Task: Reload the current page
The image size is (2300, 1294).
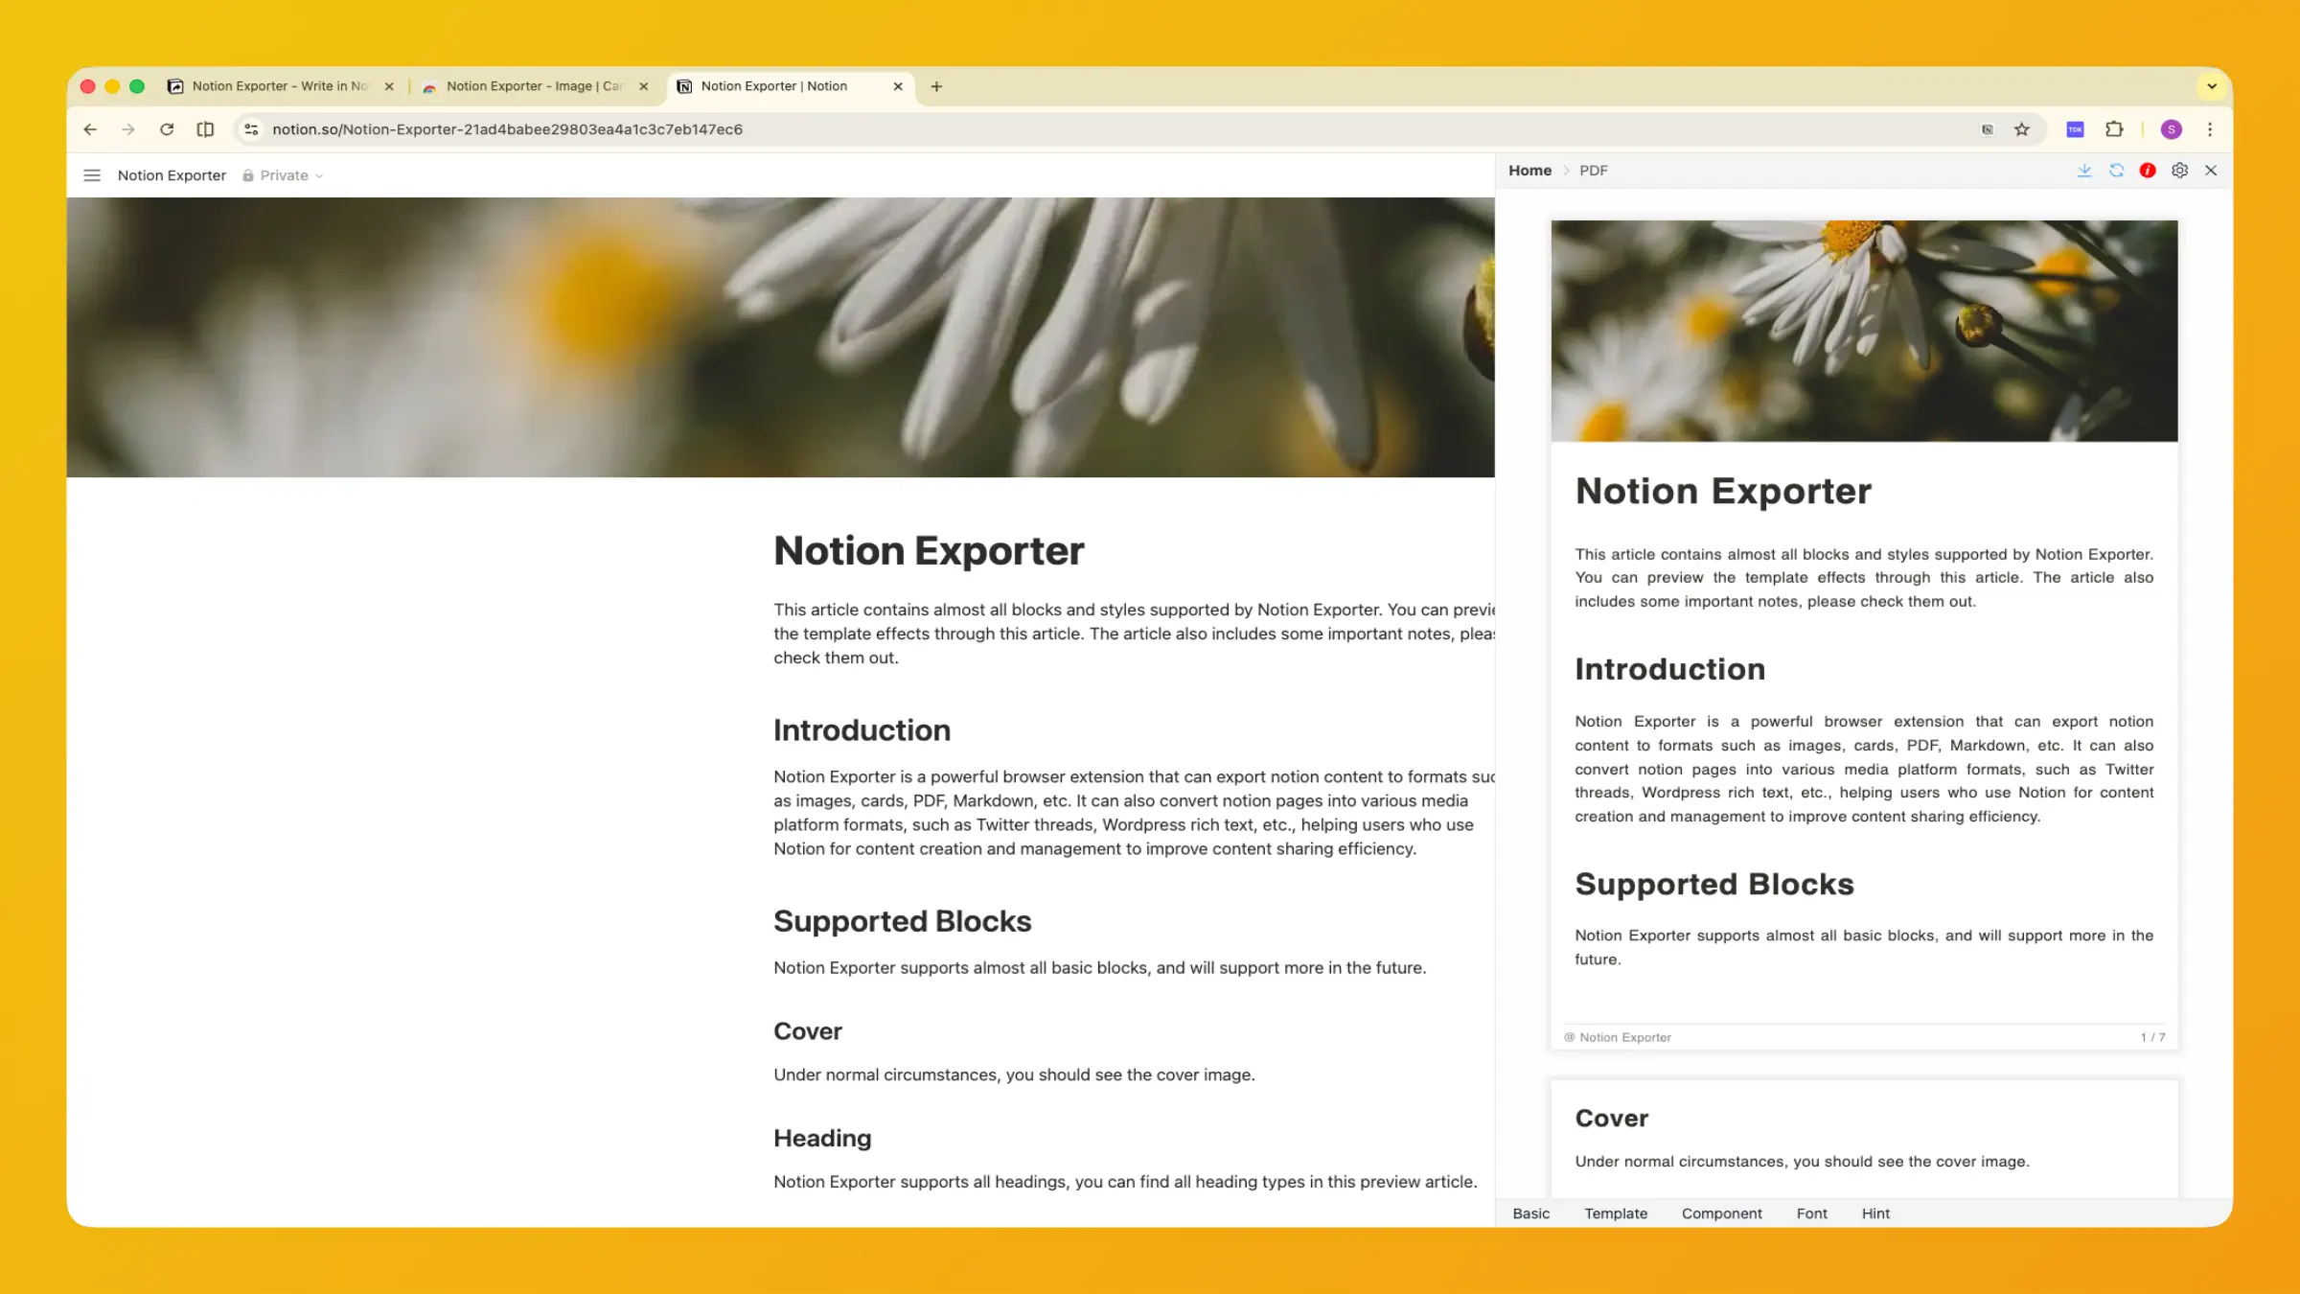Action: tap(167, 129)
